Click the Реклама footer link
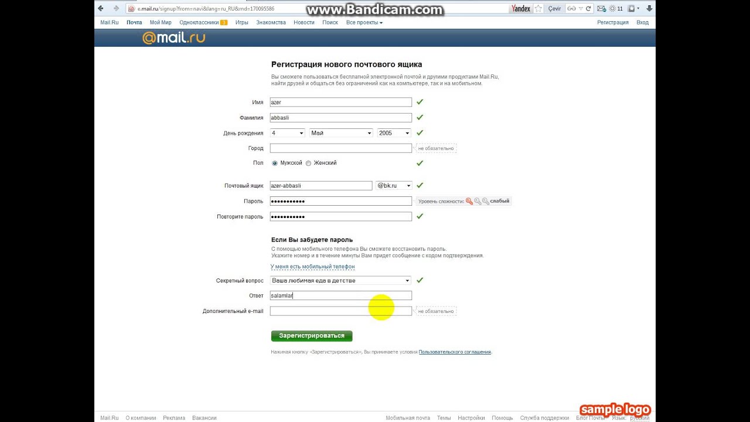The height and width of the screenshot is (422, 750). 174,418
